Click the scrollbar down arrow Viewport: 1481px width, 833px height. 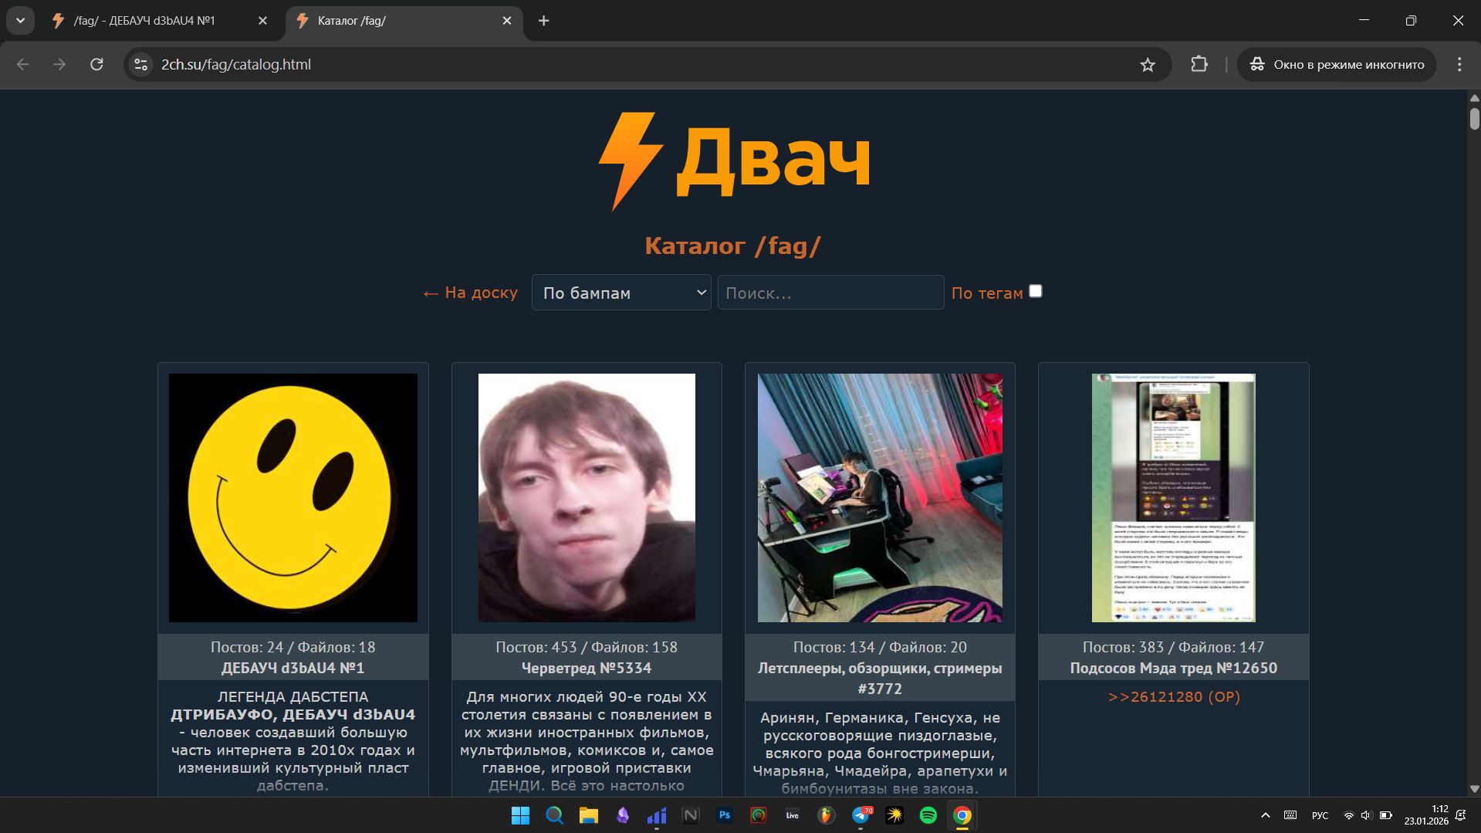click(1474, 789)
